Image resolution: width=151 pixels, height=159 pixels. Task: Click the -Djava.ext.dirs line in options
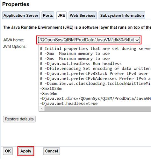tap(95, 98)
